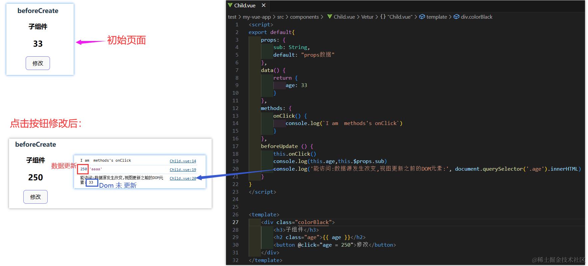The height and width of the screenshot is (266, 588).
Task: Click '<h3>子组件</h3>' code line
Action: pyautogui.click(x=296, y=230)
